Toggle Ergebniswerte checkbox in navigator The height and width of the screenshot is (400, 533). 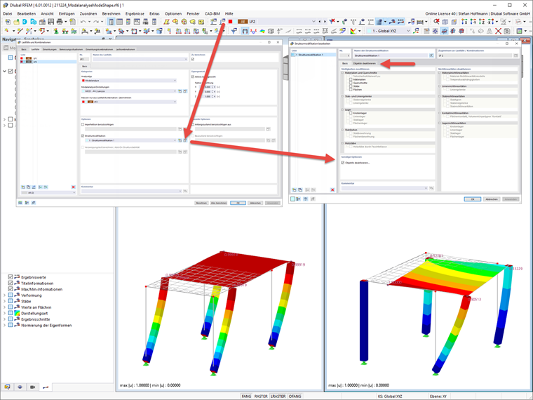(11, 277)
